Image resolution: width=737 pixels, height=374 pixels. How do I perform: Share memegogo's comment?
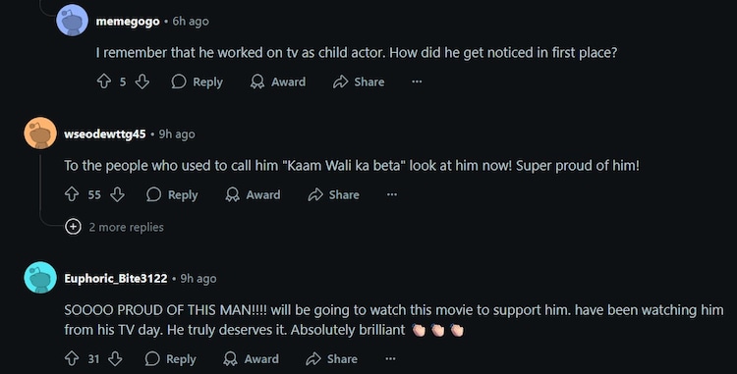[x=359, y=82]
